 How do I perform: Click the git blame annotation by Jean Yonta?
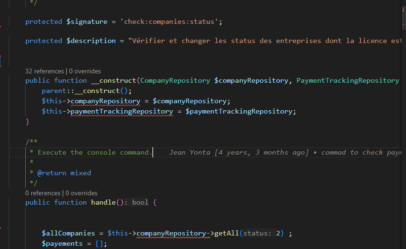click(285, 152)
